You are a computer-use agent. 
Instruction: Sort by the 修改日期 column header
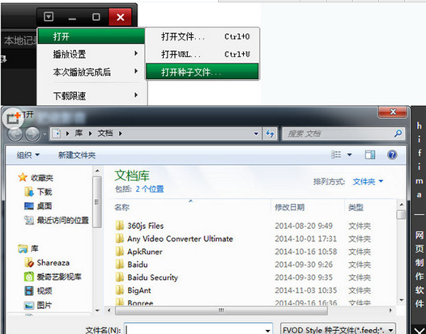point(290,208)
